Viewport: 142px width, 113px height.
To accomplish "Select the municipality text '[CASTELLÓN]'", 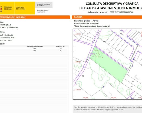I will [12, 28].
